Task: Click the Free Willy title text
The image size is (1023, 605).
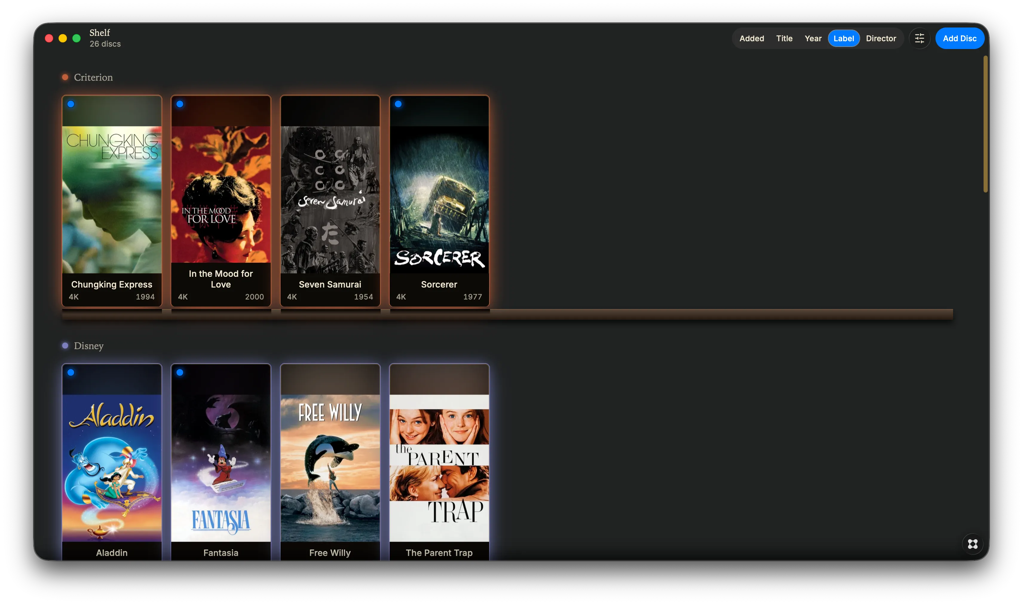Action: (330, 553)
